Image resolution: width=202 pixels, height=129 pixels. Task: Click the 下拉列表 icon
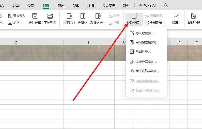(x=50, y=16)
